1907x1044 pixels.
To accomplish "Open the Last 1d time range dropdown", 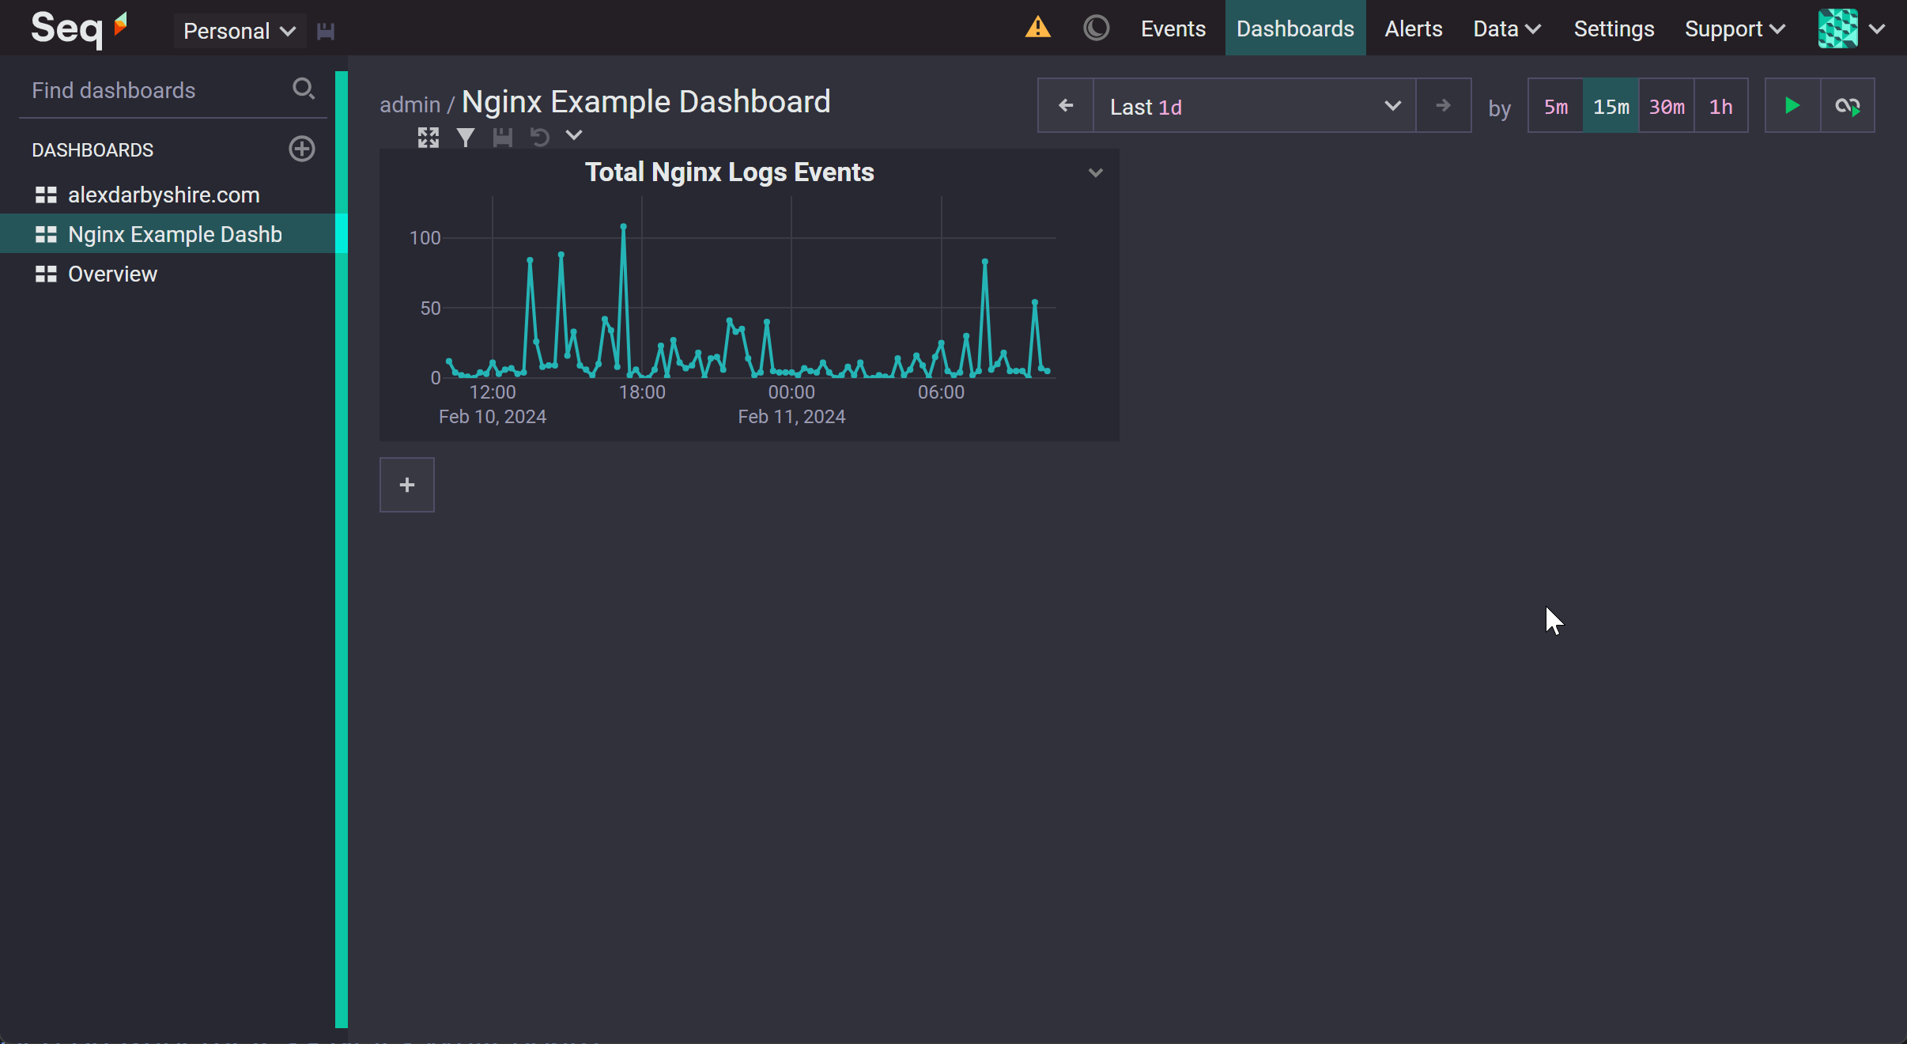I will point(1255,105).
